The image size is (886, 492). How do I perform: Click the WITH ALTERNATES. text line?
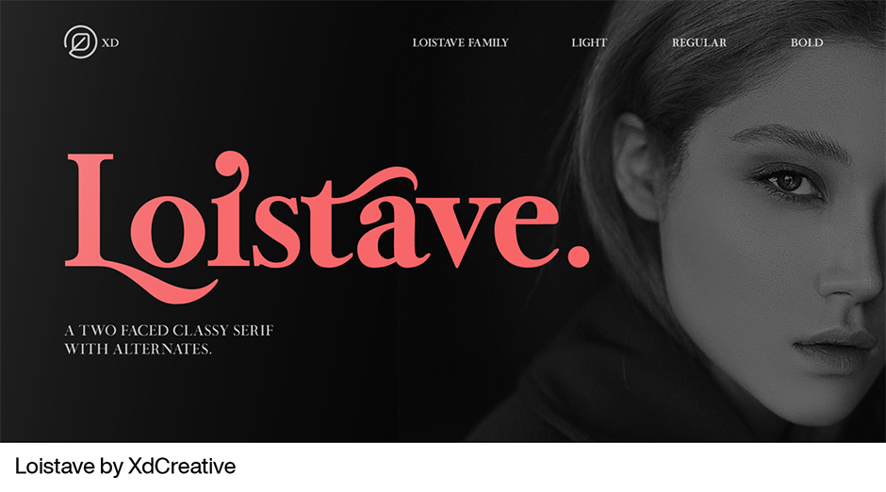138,349
